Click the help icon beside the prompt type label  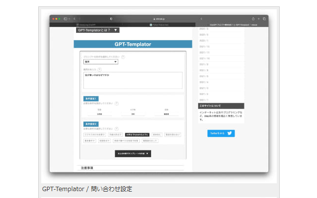point(123,57)
